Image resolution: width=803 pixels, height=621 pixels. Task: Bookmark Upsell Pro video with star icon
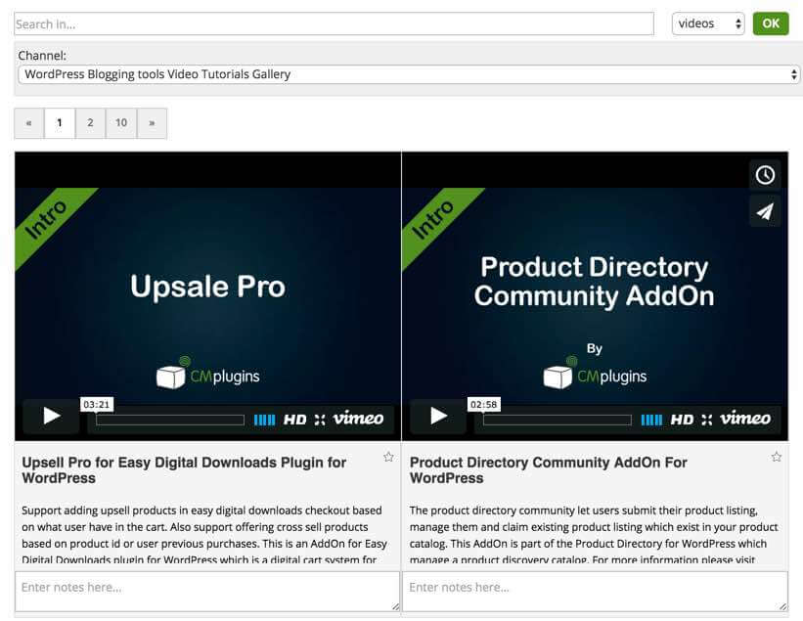388,457
